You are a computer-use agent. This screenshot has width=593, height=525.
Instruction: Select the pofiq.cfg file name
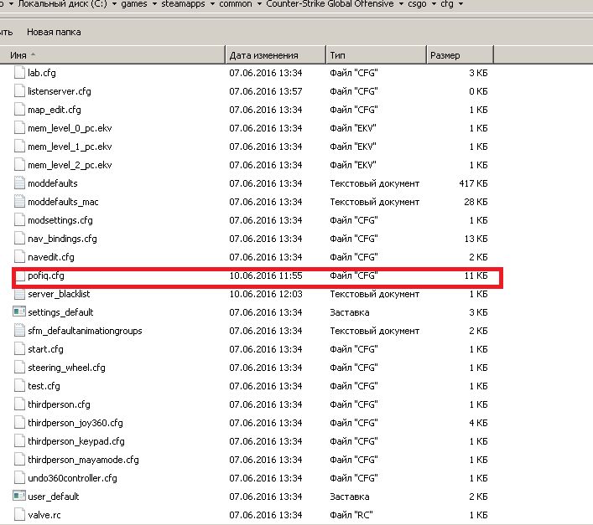click(x=46, y=275)
